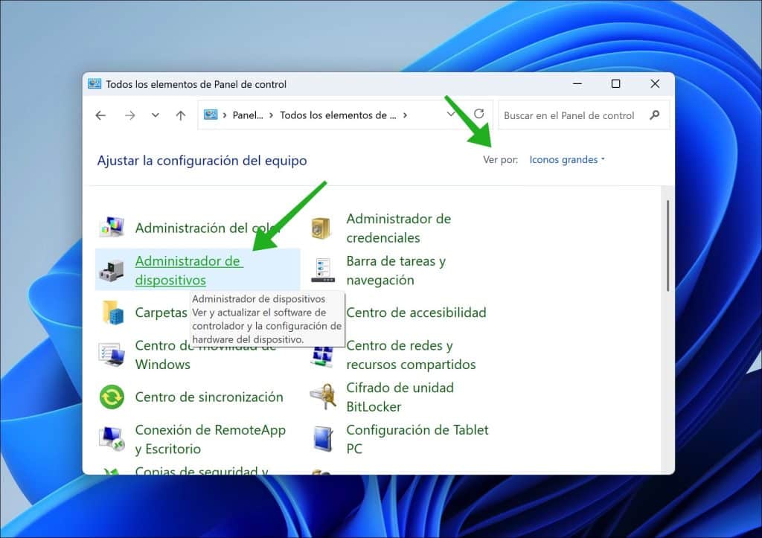The height and width of the screenshot is (538, 762).
Task: Open the Carpetas folder options icon
Action: tap(112, 313)
